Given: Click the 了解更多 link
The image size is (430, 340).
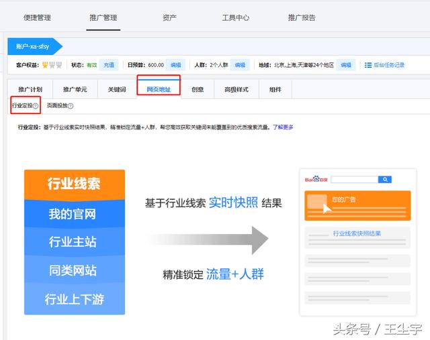Looking at the screenshot, I should pos(283,127).
